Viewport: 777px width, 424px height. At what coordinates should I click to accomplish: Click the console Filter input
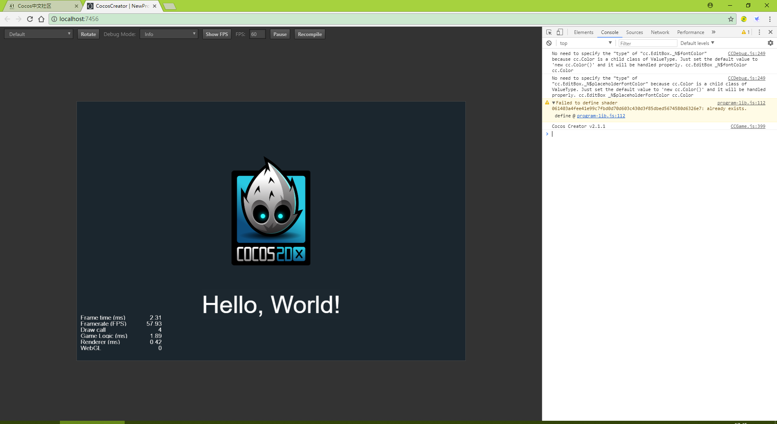click(648, 43)
